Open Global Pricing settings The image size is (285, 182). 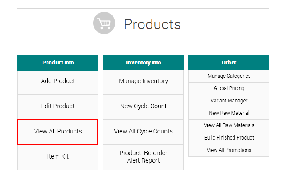229,88
